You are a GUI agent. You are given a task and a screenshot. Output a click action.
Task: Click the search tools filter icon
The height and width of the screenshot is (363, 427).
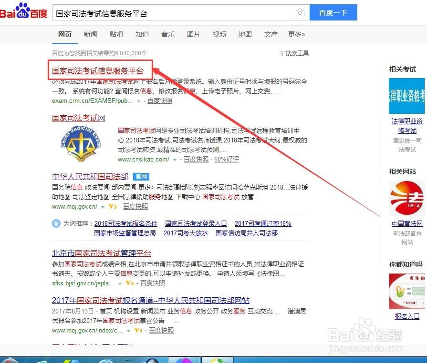point(282,53)
